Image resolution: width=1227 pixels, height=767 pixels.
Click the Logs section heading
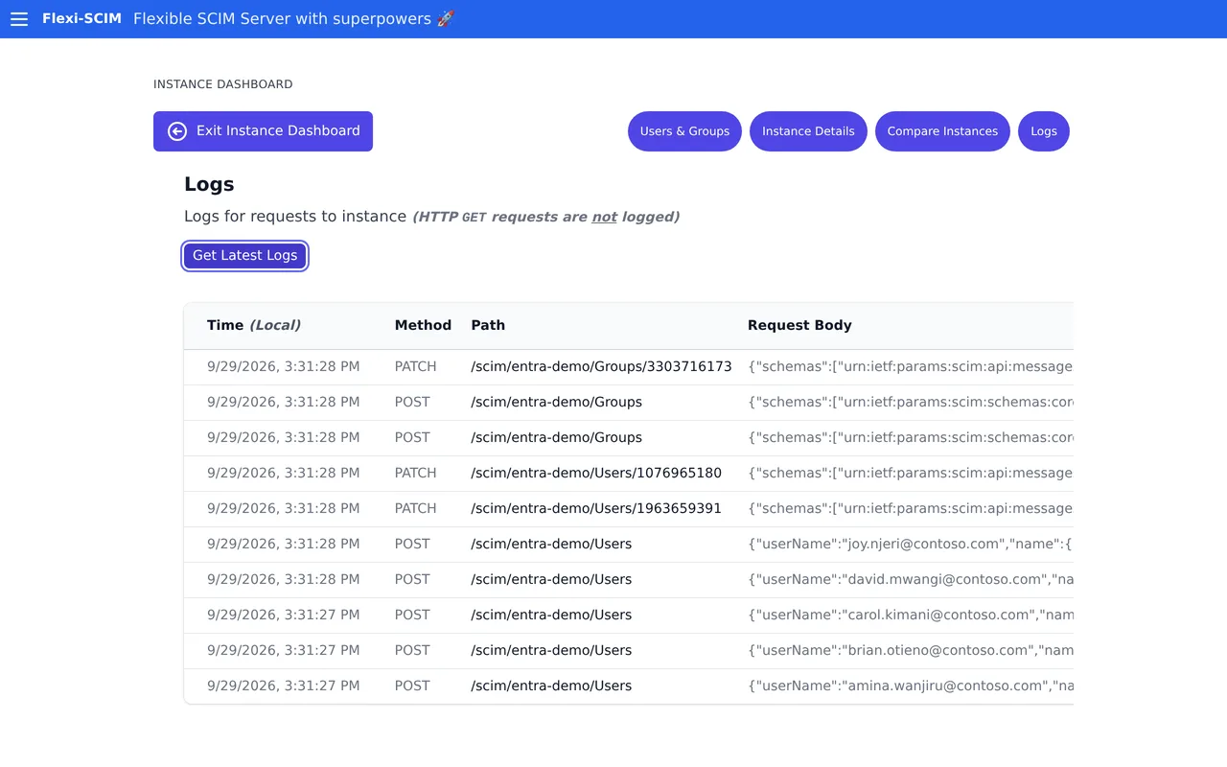pyautogui.click(x=209, y=184)
